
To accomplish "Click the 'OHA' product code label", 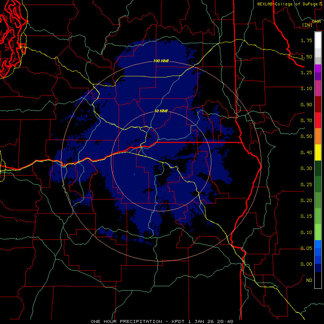I will click(x=316, y=22).
